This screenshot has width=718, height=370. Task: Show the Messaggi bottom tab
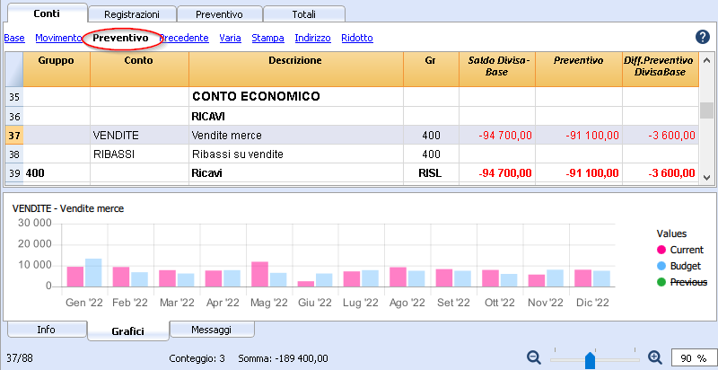pyautogui.click(x=211, y=330)
